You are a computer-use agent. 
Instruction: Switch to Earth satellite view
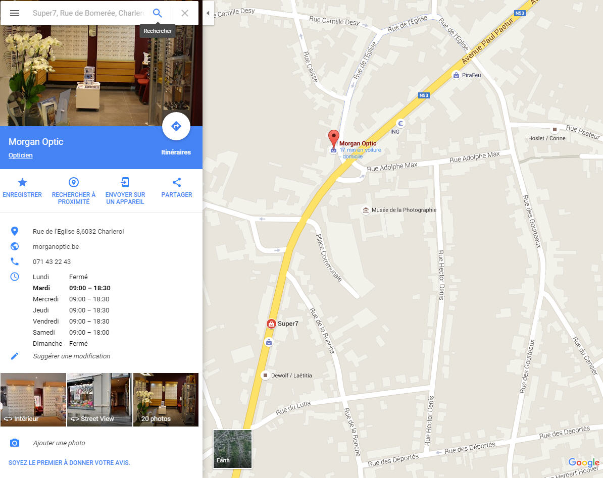pyautogui.click(x=232, y=449)
